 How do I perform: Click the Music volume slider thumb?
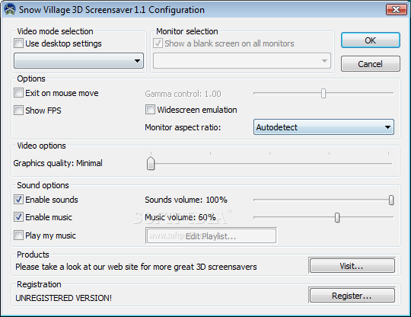(x=337, y=217)
